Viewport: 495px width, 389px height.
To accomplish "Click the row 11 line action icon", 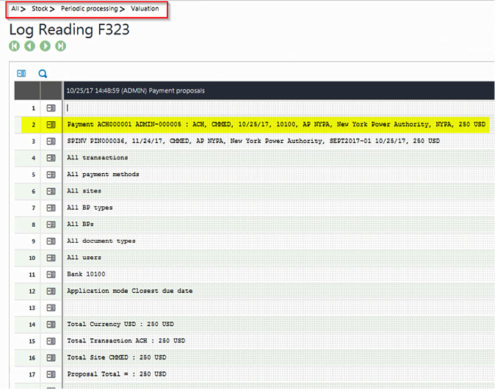I will pos(51,274).
